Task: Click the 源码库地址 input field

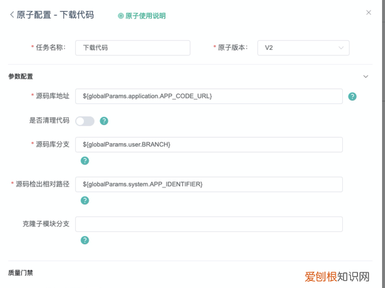Action: [209, 96]
